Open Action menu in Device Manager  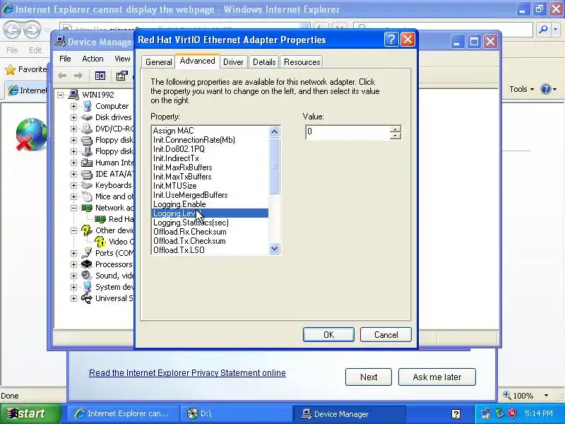click(x=93, y=59)
